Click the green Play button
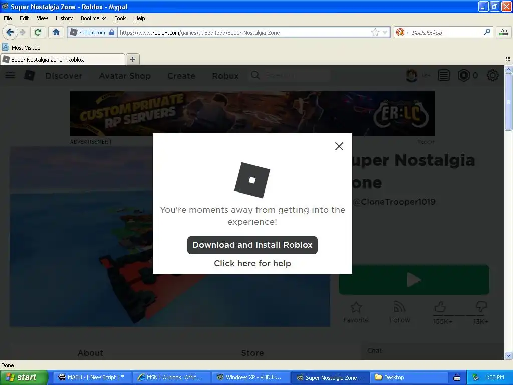The height and width of the screenshot is (385, 513). pyautogui.click(x=414, y=280)
